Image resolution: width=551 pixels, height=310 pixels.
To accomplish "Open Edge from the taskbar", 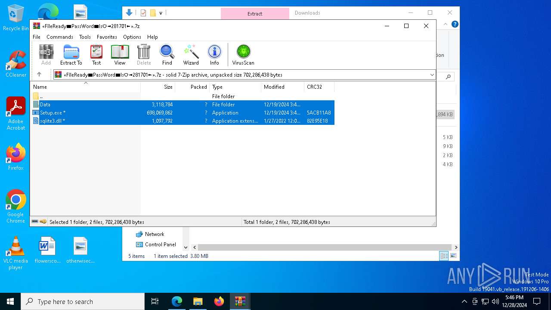I will click(177, 301).
